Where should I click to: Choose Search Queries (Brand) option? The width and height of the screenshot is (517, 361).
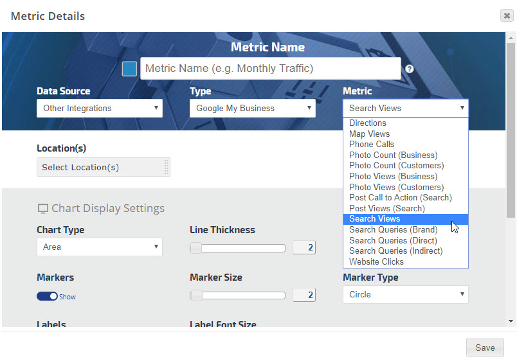pos(393,230)
